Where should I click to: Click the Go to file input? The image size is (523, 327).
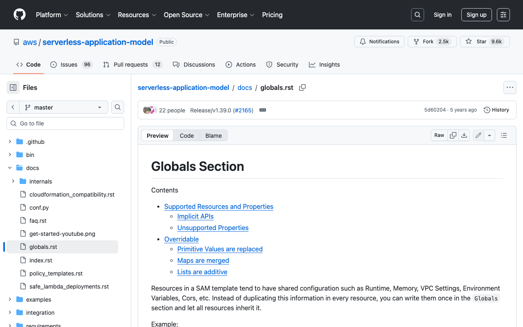tap(65, 123)
